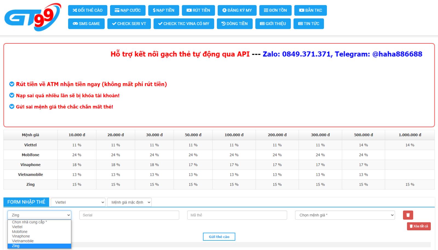Open the RÚT TIỀN page
The image size is (438, 250).
click(198, 10)
